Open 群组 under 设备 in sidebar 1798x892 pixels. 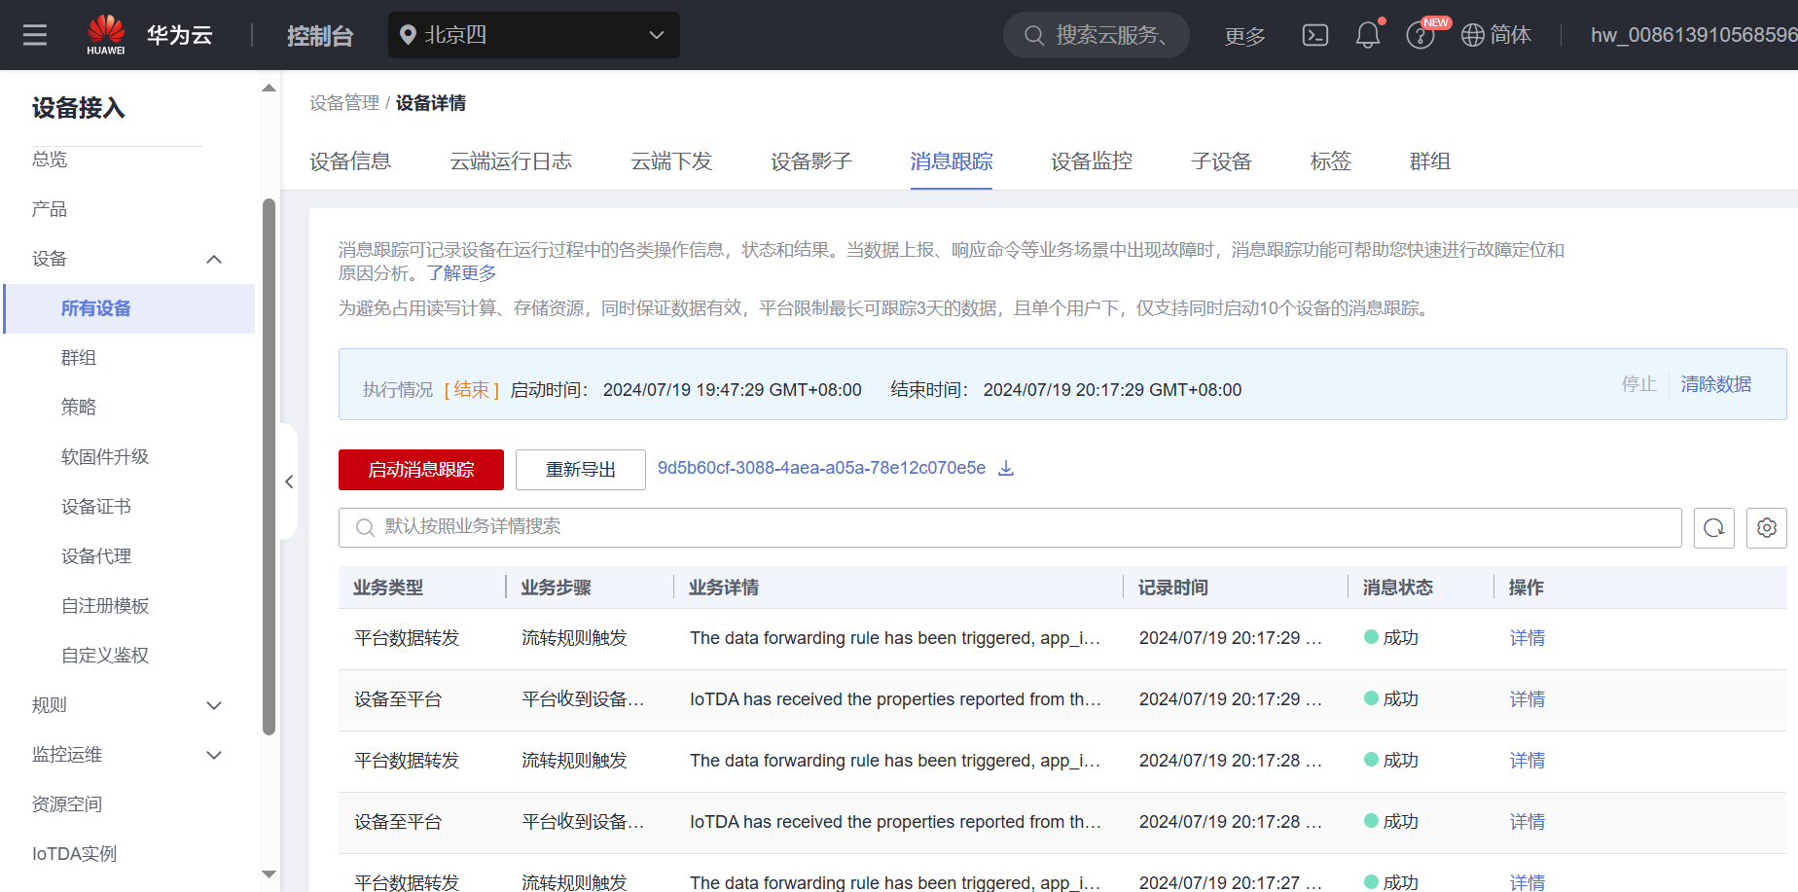click(79, 358)
